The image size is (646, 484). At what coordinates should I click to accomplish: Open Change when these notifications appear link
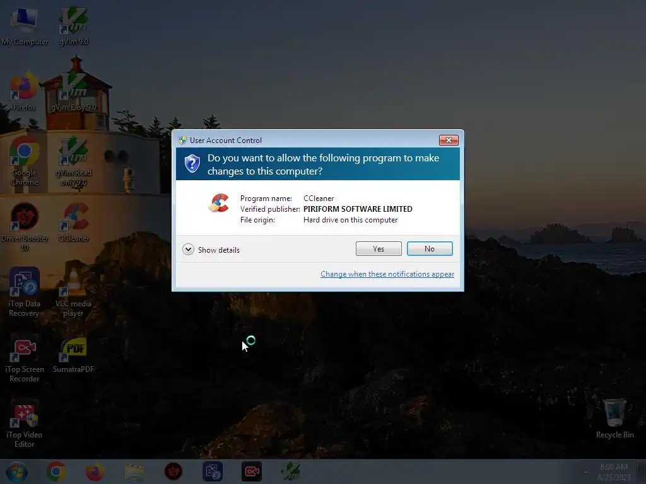tap(387, 274)
